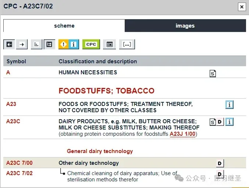
Task: Click the D icon in A23C 7/00 row
Action: click(220, 163)
